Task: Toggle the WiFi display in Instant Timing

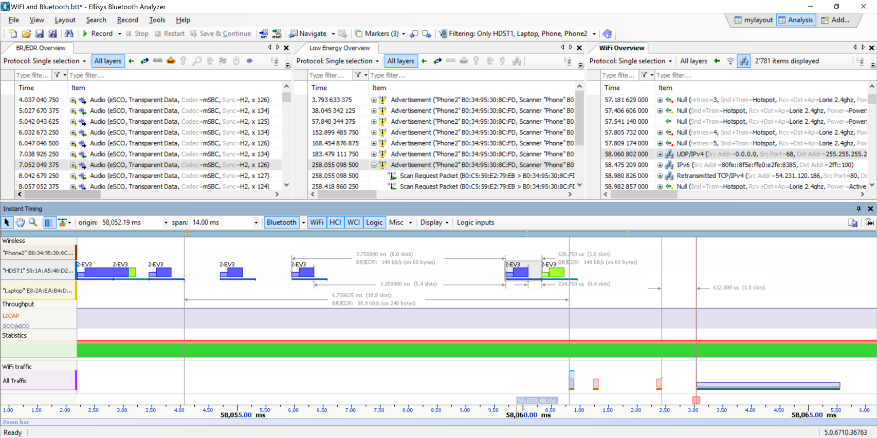Action: (x=317, y=222)
